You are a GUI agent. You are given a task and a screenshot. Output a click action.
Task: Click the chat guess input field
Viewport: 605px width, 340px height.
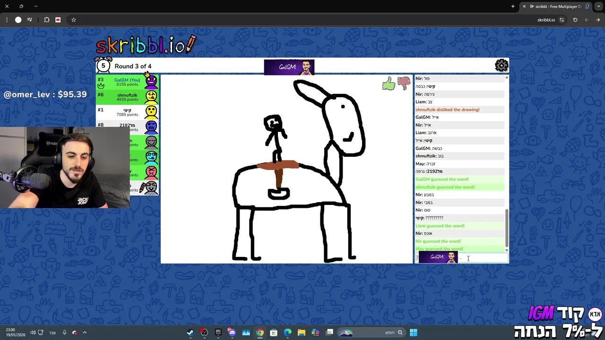tap(462, 258)
